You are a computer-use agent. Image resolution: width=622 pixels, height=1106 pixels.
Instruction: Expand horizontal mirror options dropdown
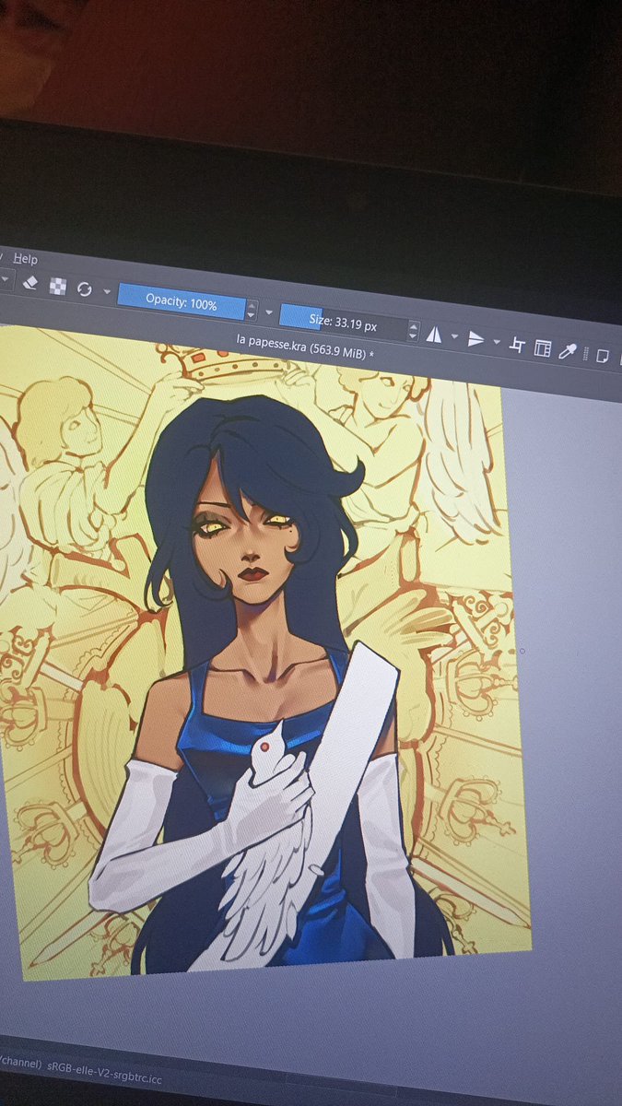453,337
